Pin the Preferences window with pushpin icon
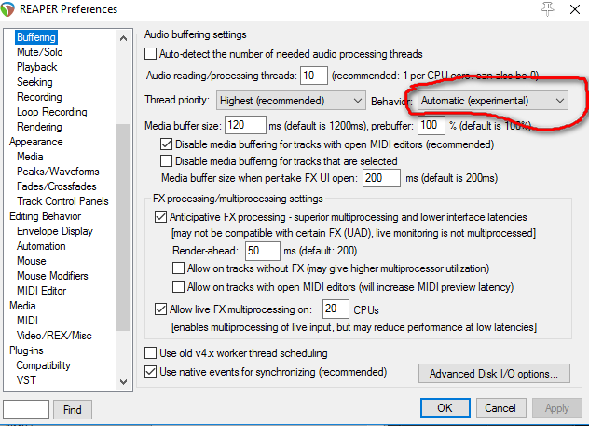This screenshot has height=426, width=589. tap(547, 8)
